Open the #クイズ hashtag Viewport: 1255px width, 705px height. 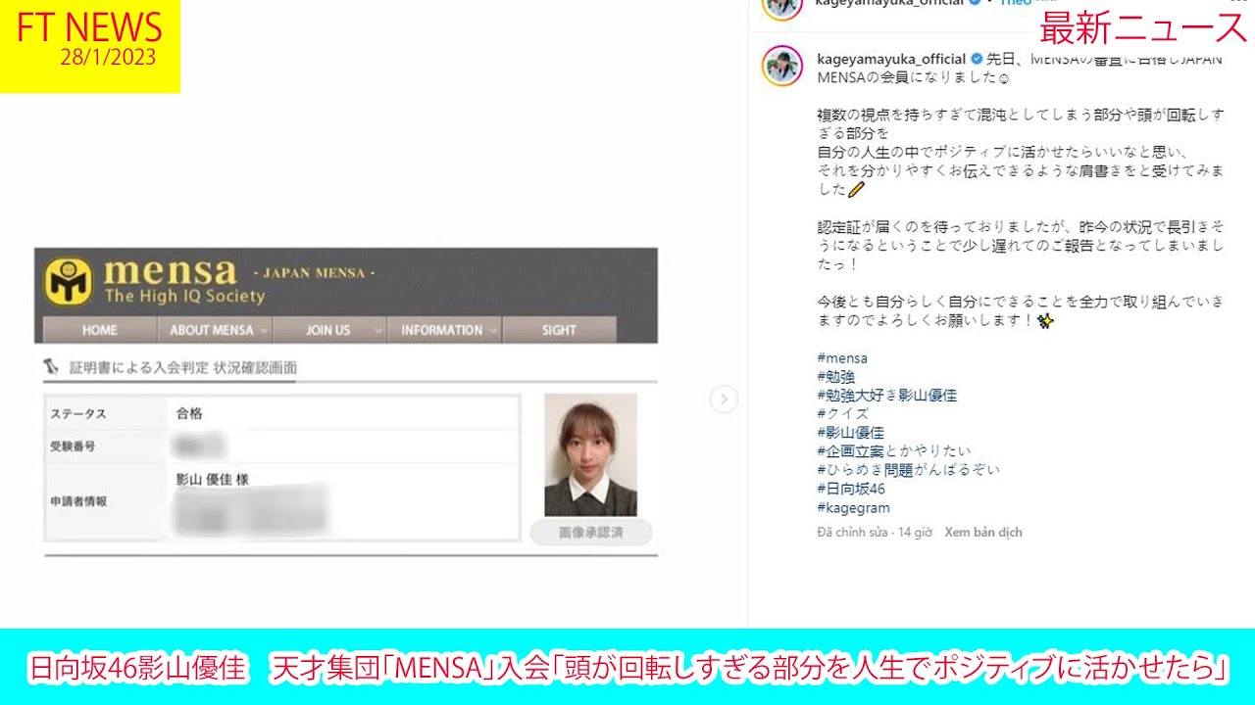coord(842,414)
